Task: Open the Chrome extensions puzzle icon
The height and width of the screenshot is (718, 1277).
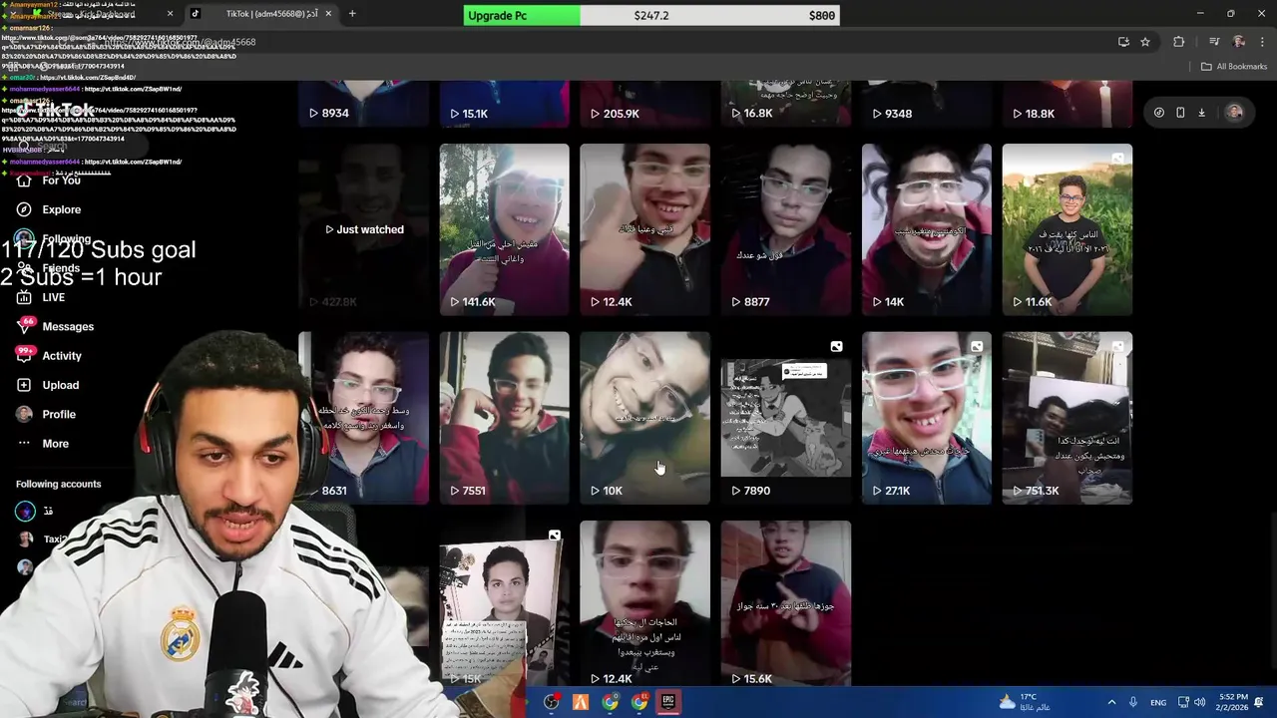Action: click(x=1179, y=42)
